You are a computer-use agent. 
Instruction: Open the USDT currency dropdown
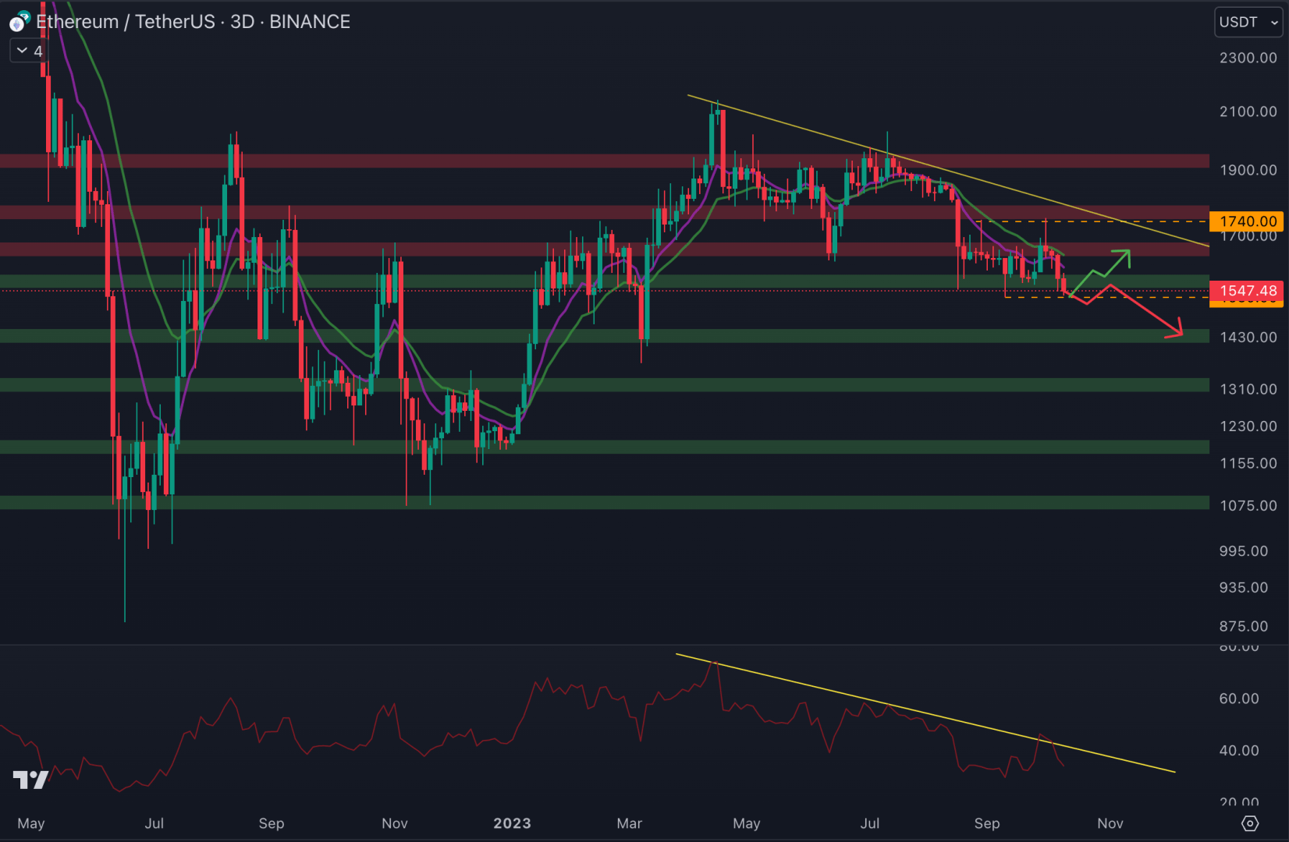coord(1248,22)
